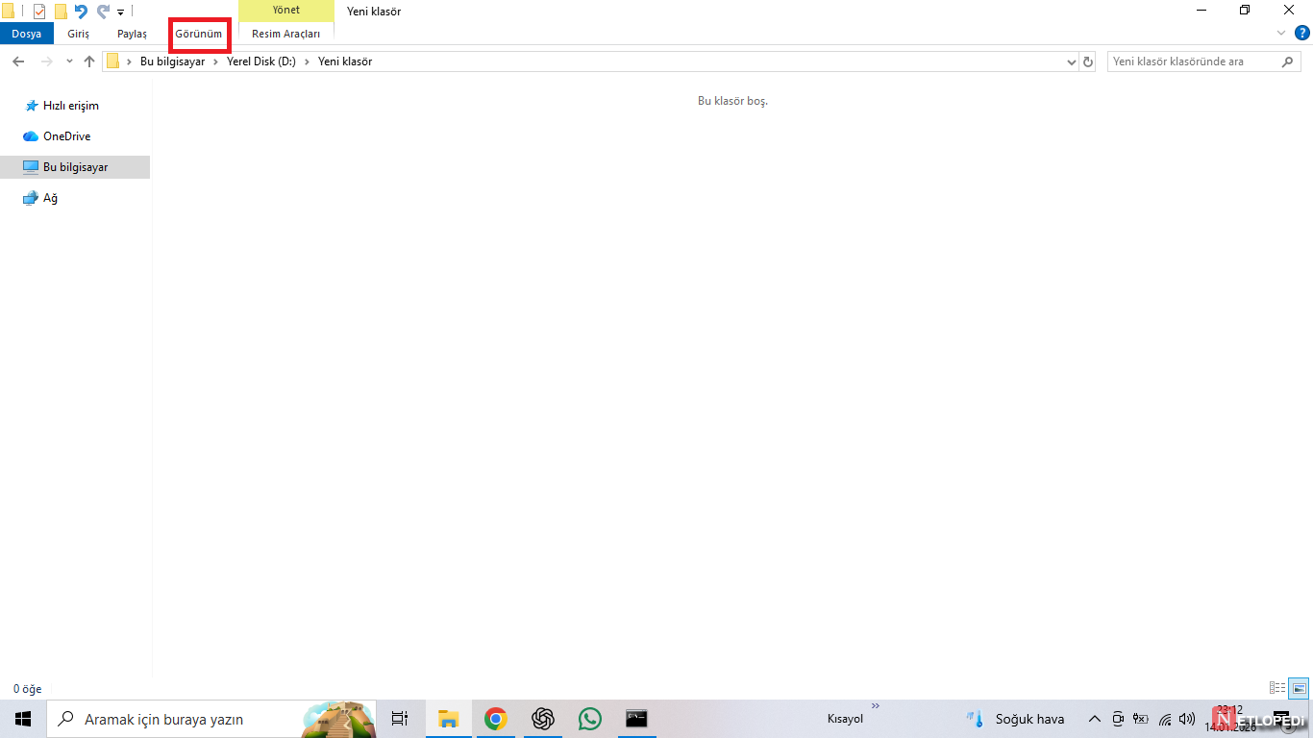Click File Explorer on the taskbar
The height and width of the screenshot is (738, 1313).
point(448,719)
